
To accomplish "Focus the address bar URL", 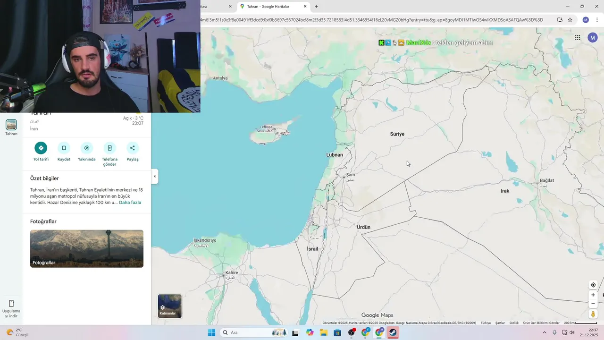I will (x=373, y=20).
